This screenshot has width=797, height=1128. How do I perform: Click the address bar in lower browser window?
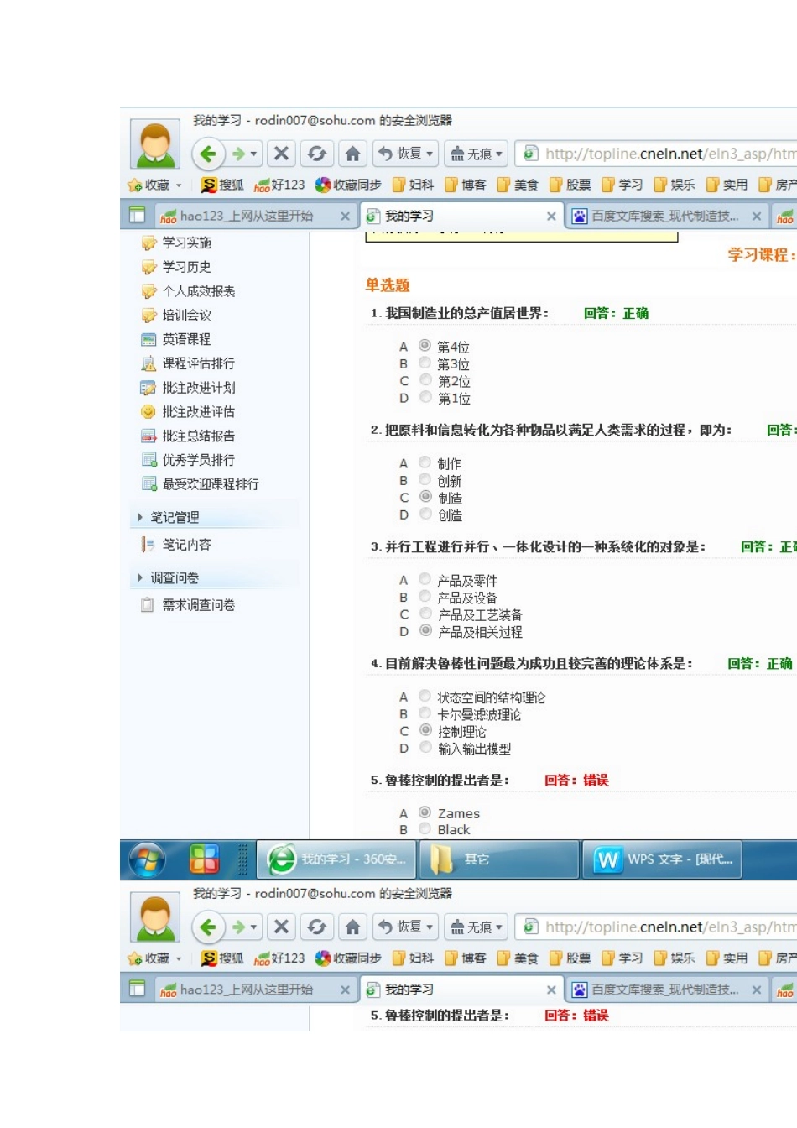[x=656, y=927]
